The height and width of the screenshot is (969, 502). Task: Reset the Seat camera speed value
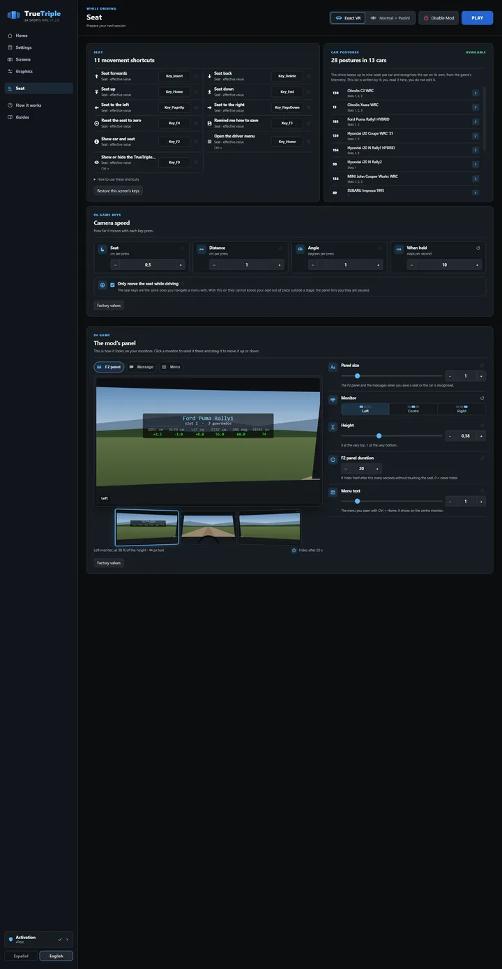click(x=182, y=248)
